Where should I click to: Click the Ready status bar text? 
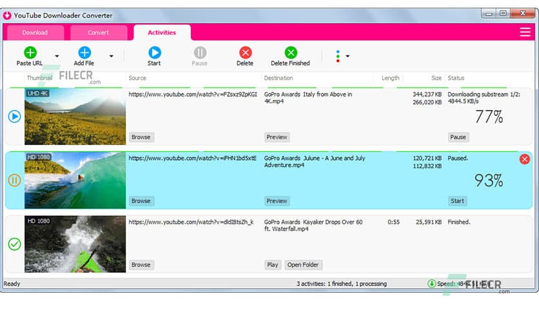[12, 284]
